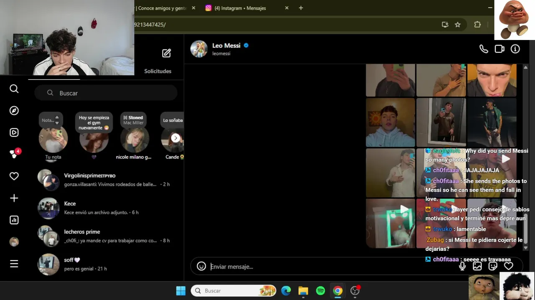Open nicole milano's Stoned note

(x=135, y=139)
